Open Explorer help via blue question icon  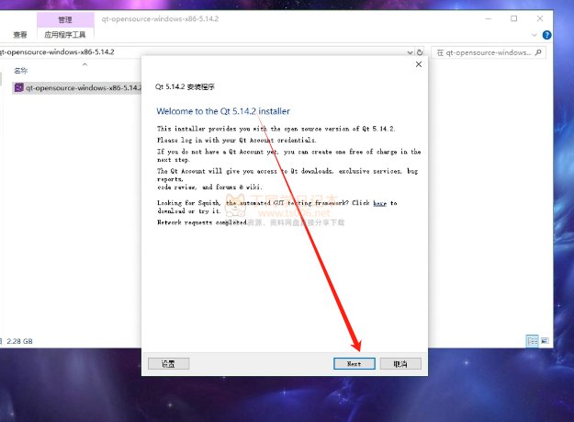point(547,35)
